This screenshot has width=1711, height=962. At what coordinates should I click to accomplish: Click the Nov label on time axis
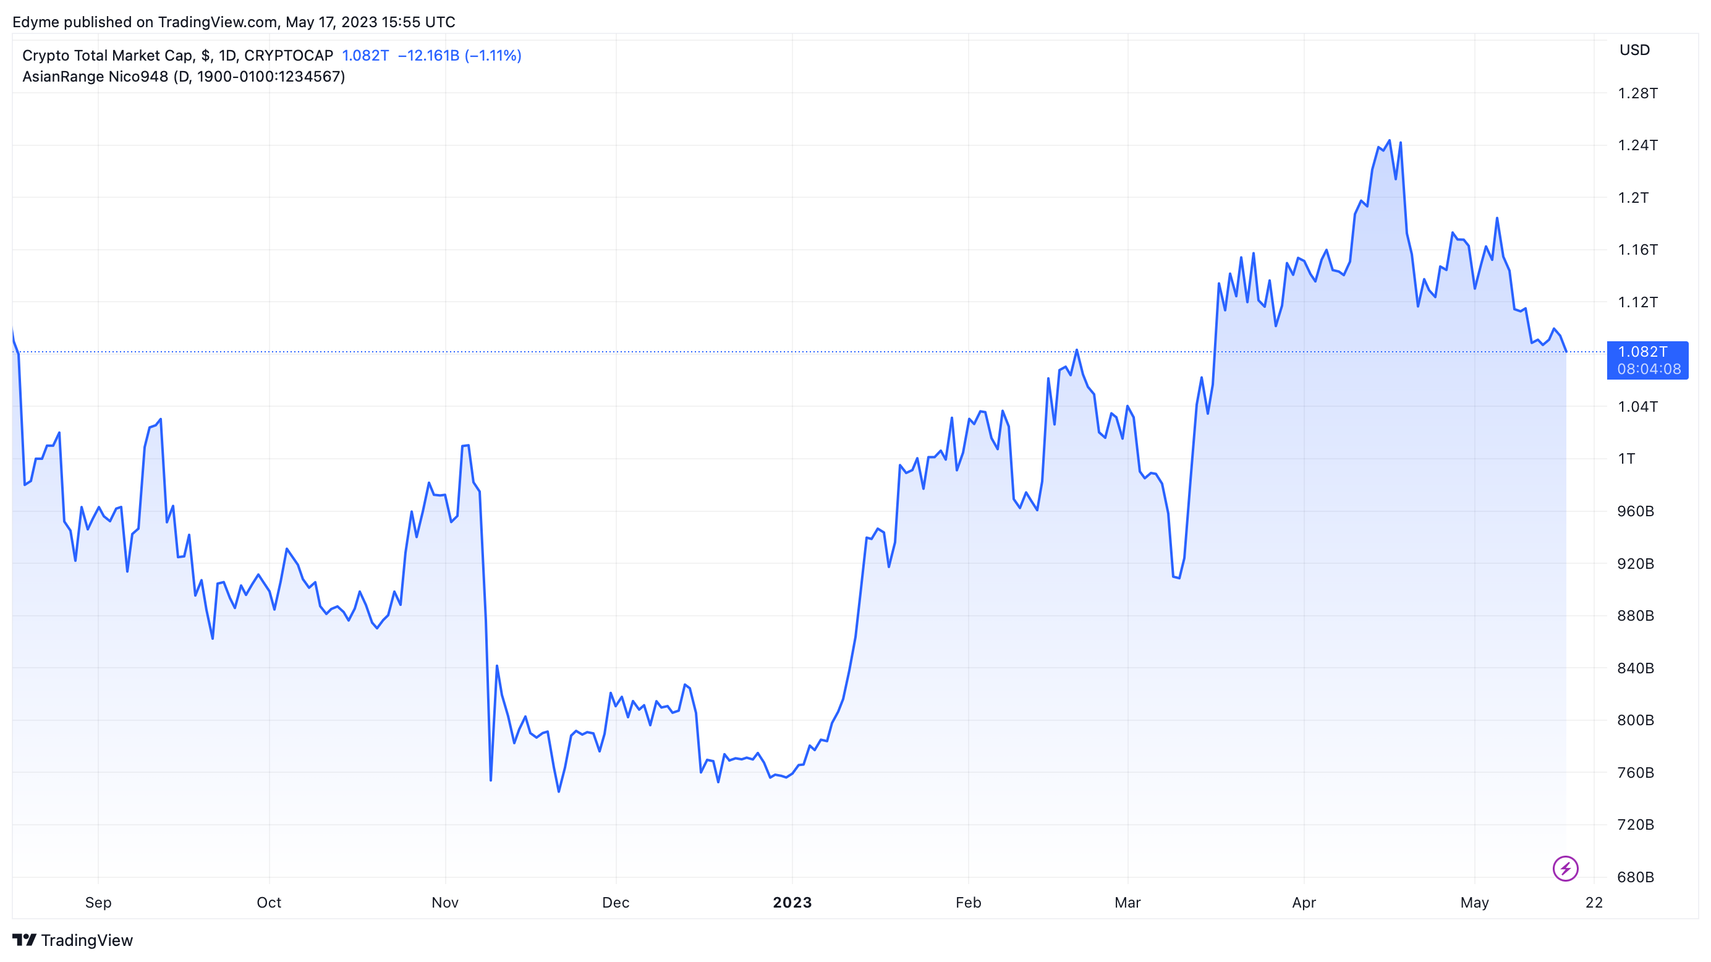coord(445,902)
